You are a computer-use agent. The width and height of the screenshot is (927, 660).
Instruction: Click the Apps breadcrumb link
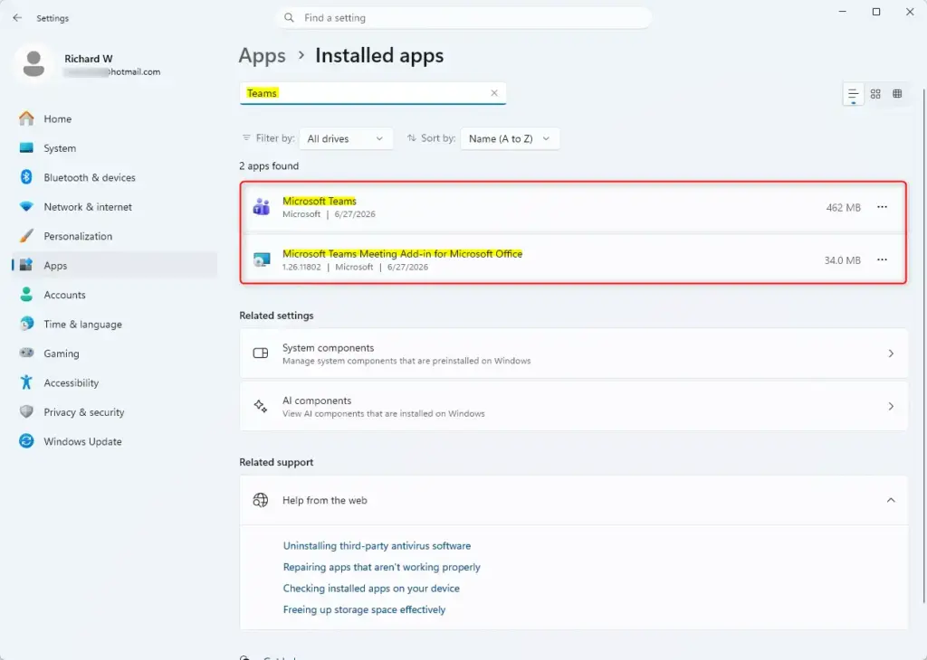point(262,55)
